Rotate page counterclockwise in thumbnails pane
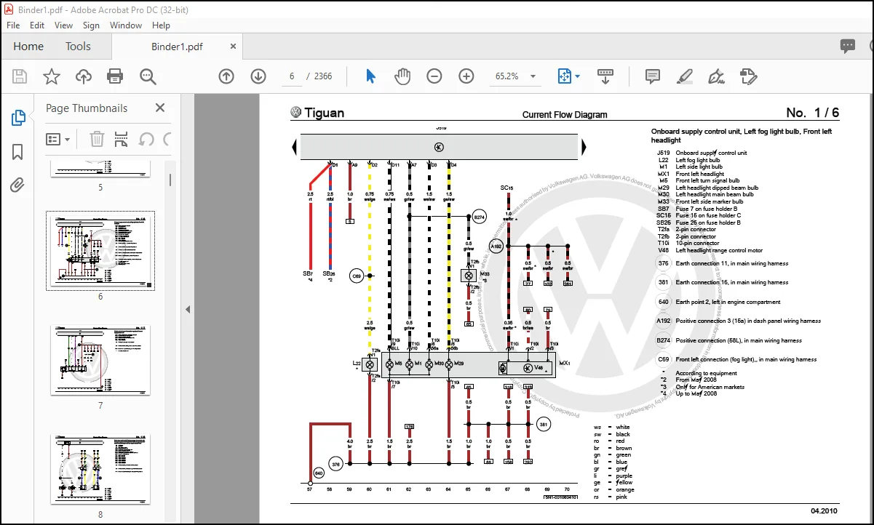This screenshot has width=874, height=525. (146, 139)
